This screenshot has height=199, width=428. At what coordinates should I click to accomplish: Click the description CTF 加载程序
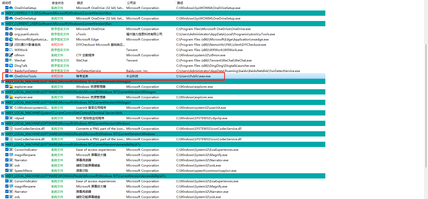[85, 55]
